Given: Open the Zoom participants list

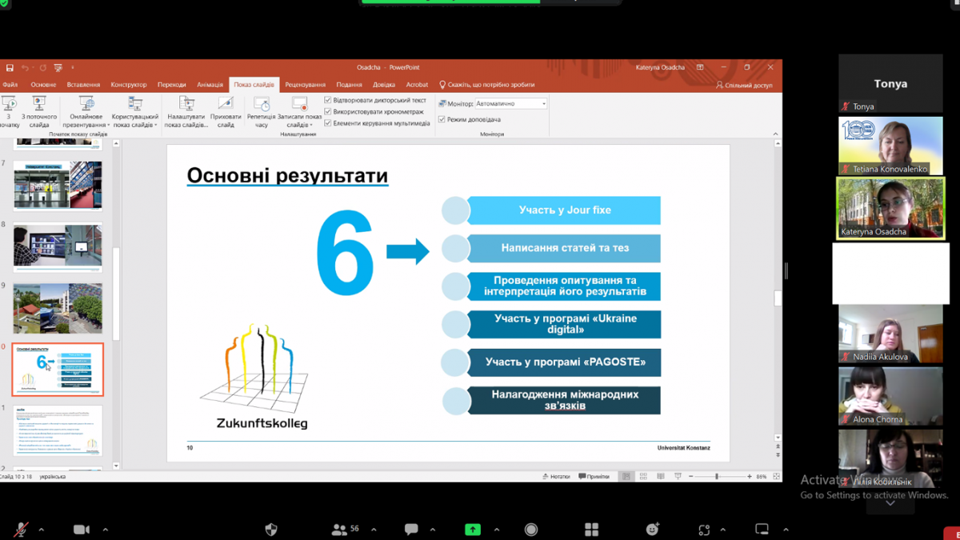Looking at the screenshot, I should click(339, 530).
